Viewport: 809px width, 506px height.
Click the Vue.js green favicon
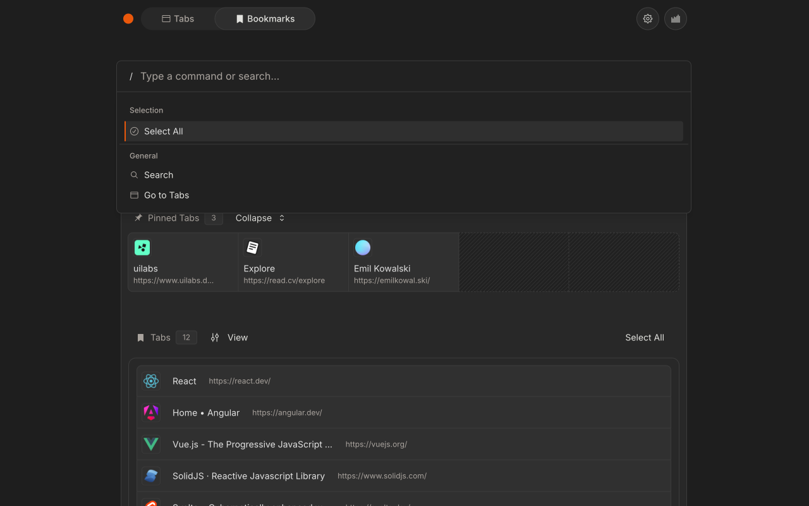151,445
